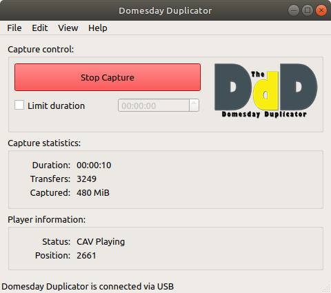
Task: Minimize the Domesday Duplicator window
Action: pyautogui.click(x=294, y=10)
